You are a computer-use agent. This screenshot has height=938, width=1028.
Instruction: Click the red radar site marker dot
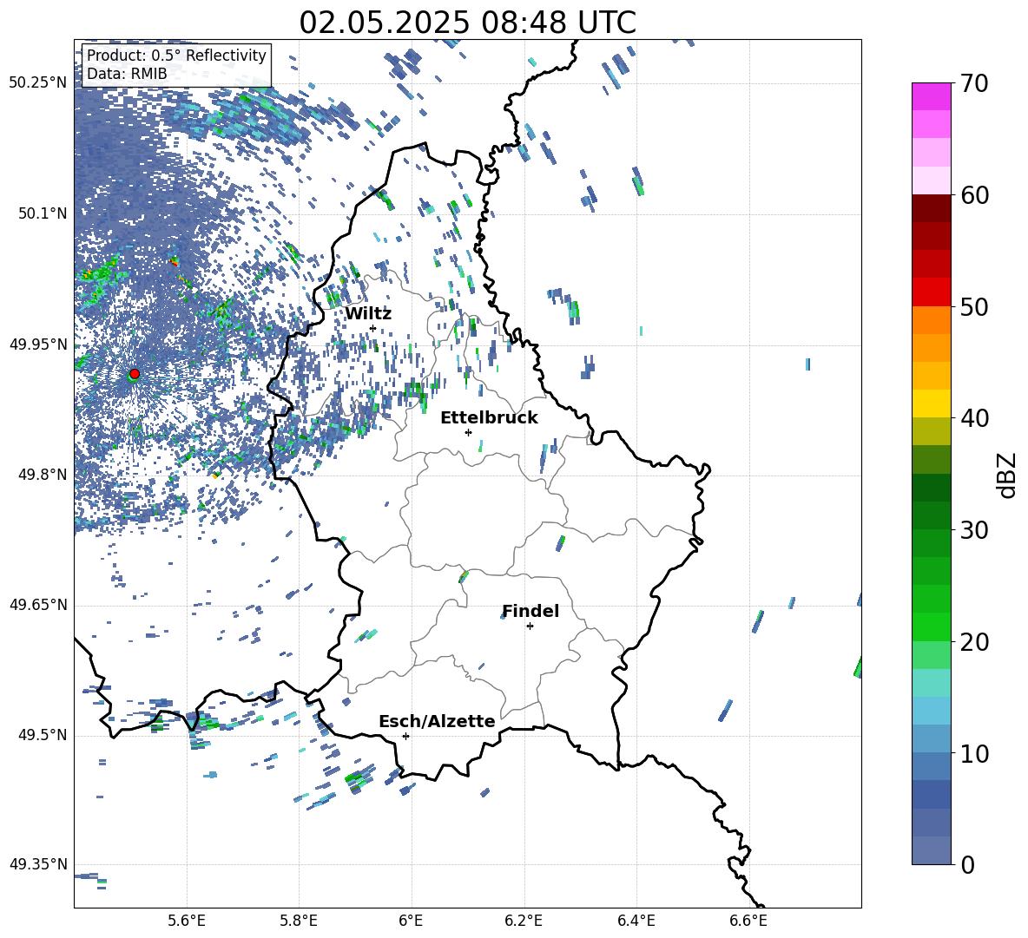(x=135, y=373)
